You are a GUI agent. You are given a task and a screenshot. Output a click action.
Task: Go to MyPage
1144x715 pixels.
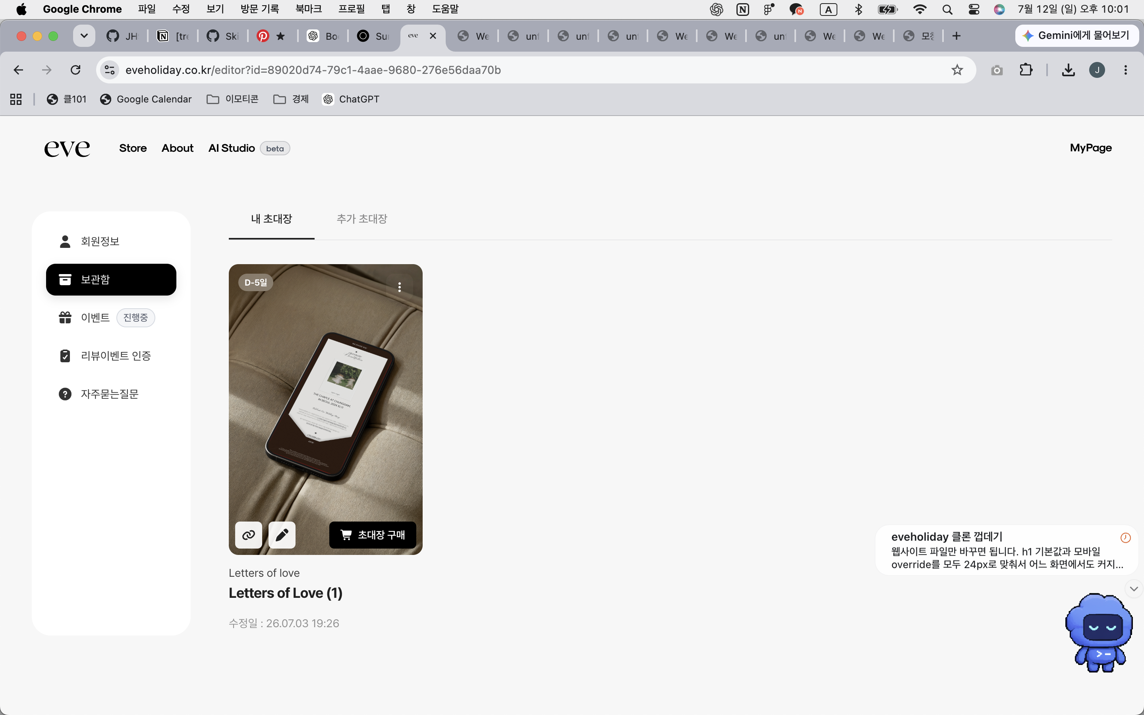point(1091,148)
